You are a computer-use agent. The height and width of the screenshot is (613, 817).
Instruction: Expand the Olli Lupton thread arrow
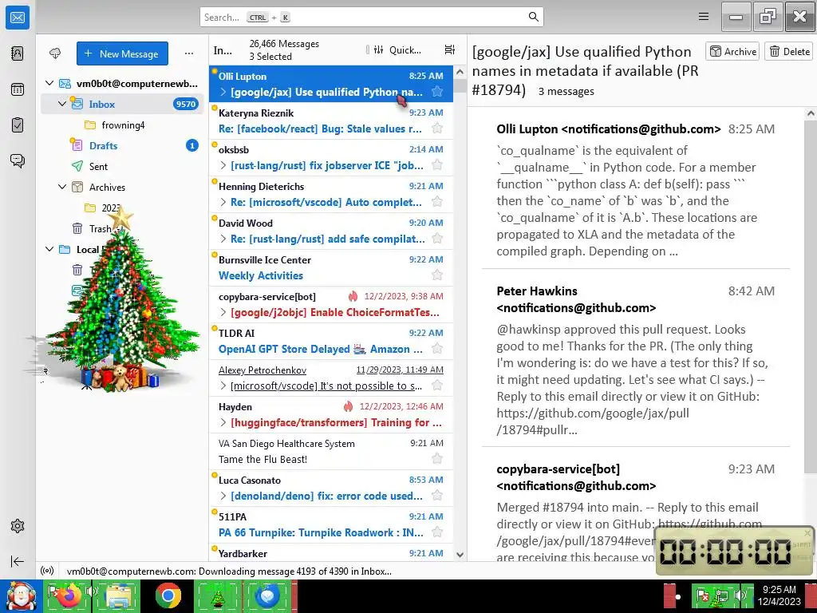click(x=223, y=93)
